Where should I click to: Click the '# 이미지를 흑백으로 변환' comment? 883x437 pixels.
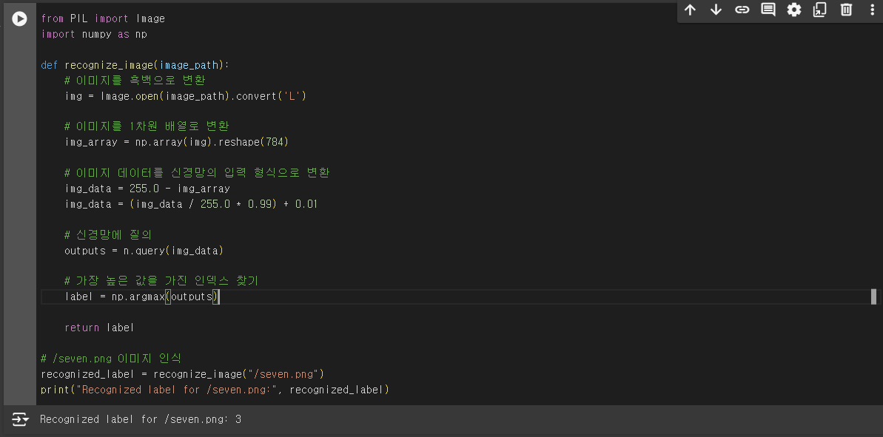coord(135,81)
